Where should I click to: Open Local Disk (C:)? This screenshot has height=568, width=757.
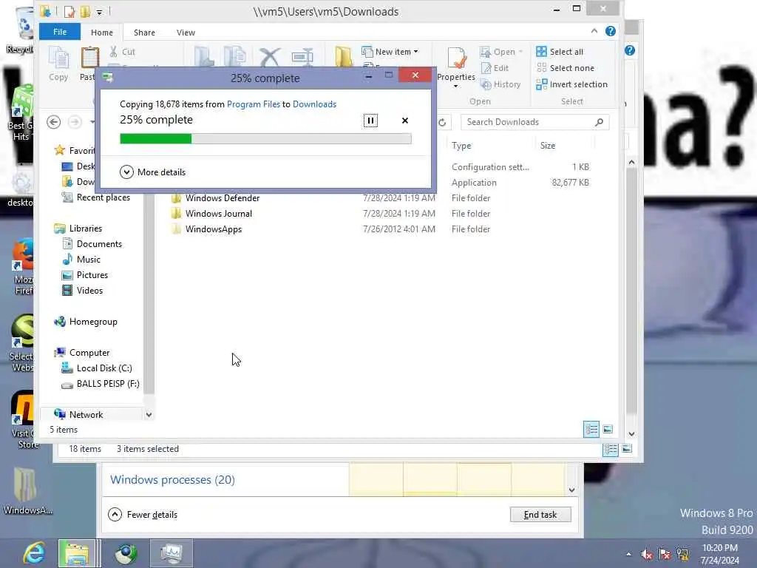coord(97,368)
